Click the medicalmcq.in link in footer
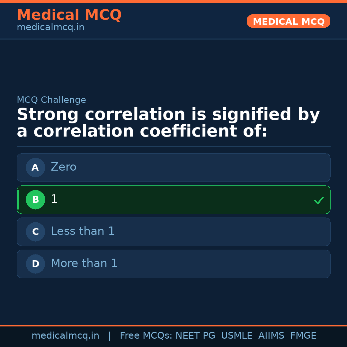347x347 pixels. pyautogui.click(x=65, y=336)
